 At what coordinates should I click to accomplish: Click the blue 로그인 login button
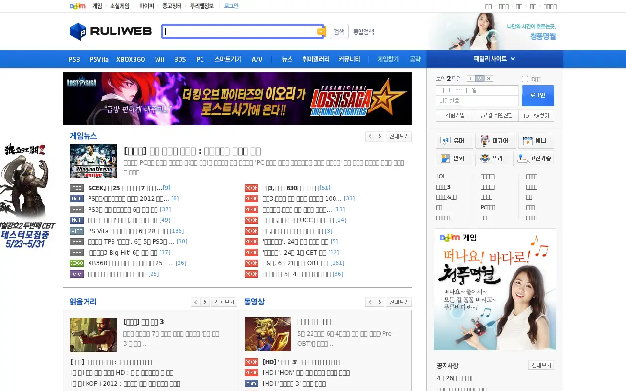point(538,95)
